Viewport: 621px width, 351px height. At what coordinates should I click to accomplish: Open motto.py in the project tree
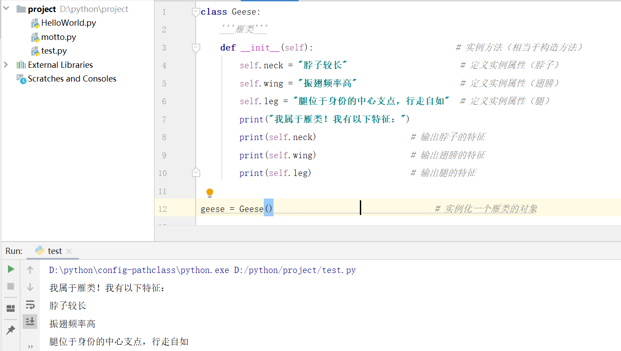click(59, 37)
